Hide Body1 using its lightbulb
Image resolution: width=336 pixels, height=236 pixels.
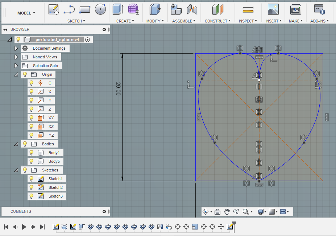tap(32, 153)
